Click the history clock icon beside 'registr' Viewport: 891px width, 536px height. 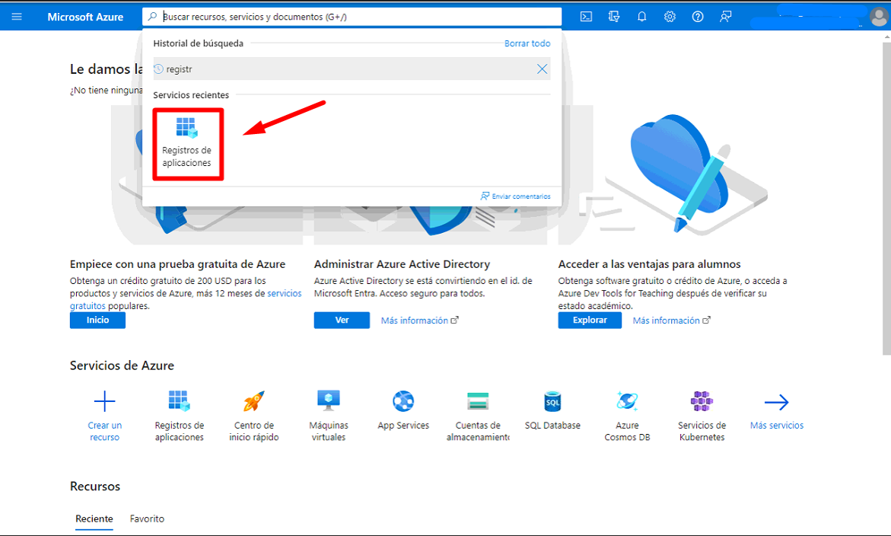click(x=158, y=69)
